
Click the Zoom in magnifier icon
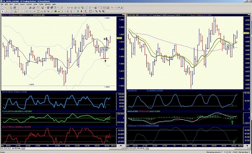[62, 8]
